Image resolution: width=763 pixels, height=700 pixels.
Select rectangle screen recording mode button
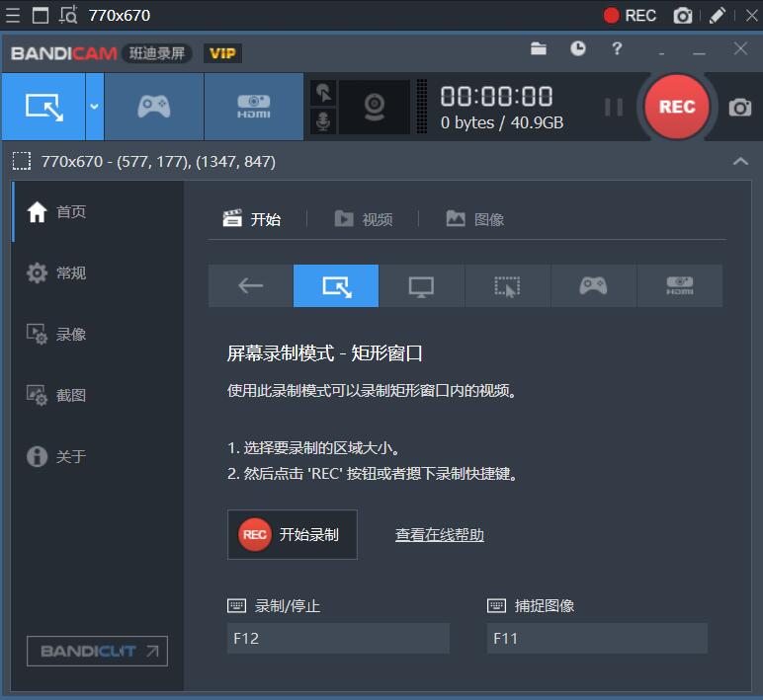coord(43,107)
